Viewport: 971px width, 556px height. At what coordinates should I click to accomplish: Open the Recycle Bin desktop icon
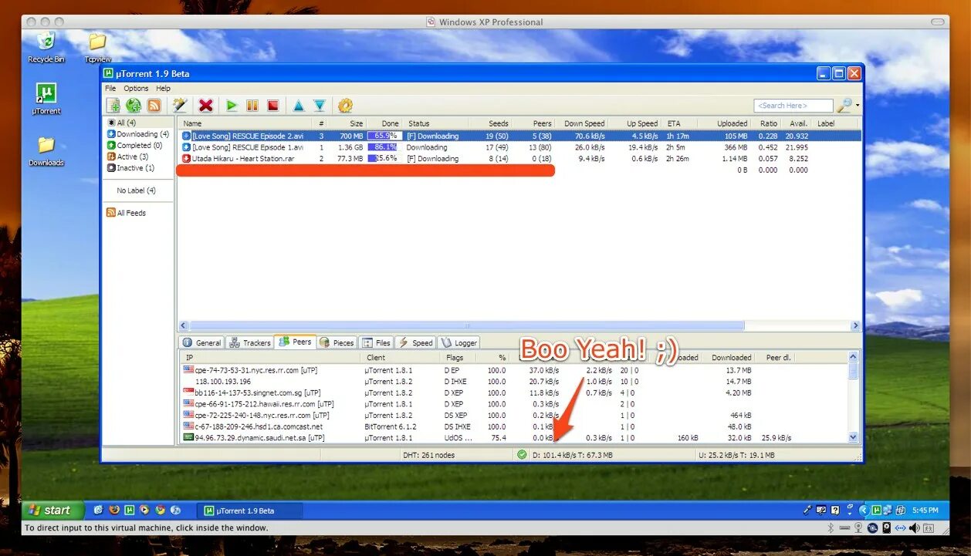[x=46, y=47]
